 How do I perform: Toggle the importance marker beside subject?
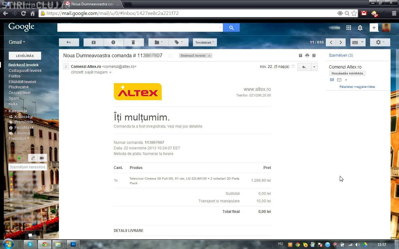[171, 56]
